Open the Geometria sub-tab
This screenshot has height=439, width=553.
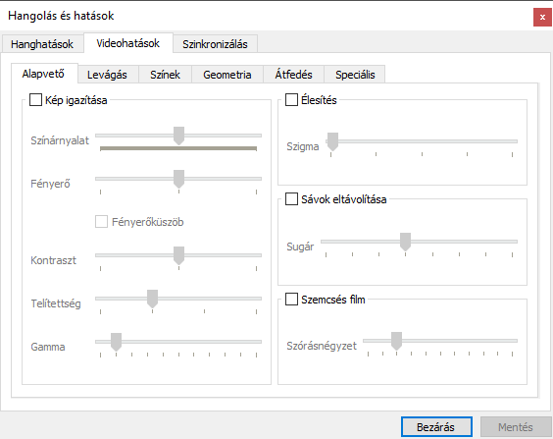point(227,75)
